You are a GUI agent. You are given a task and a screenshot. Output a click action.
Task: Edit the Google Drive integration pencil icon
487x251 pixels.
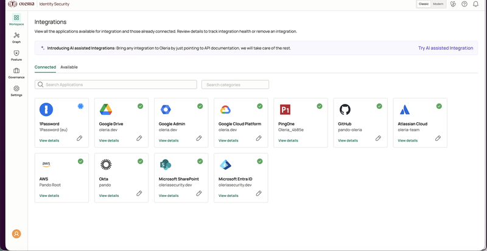(139, 138)
